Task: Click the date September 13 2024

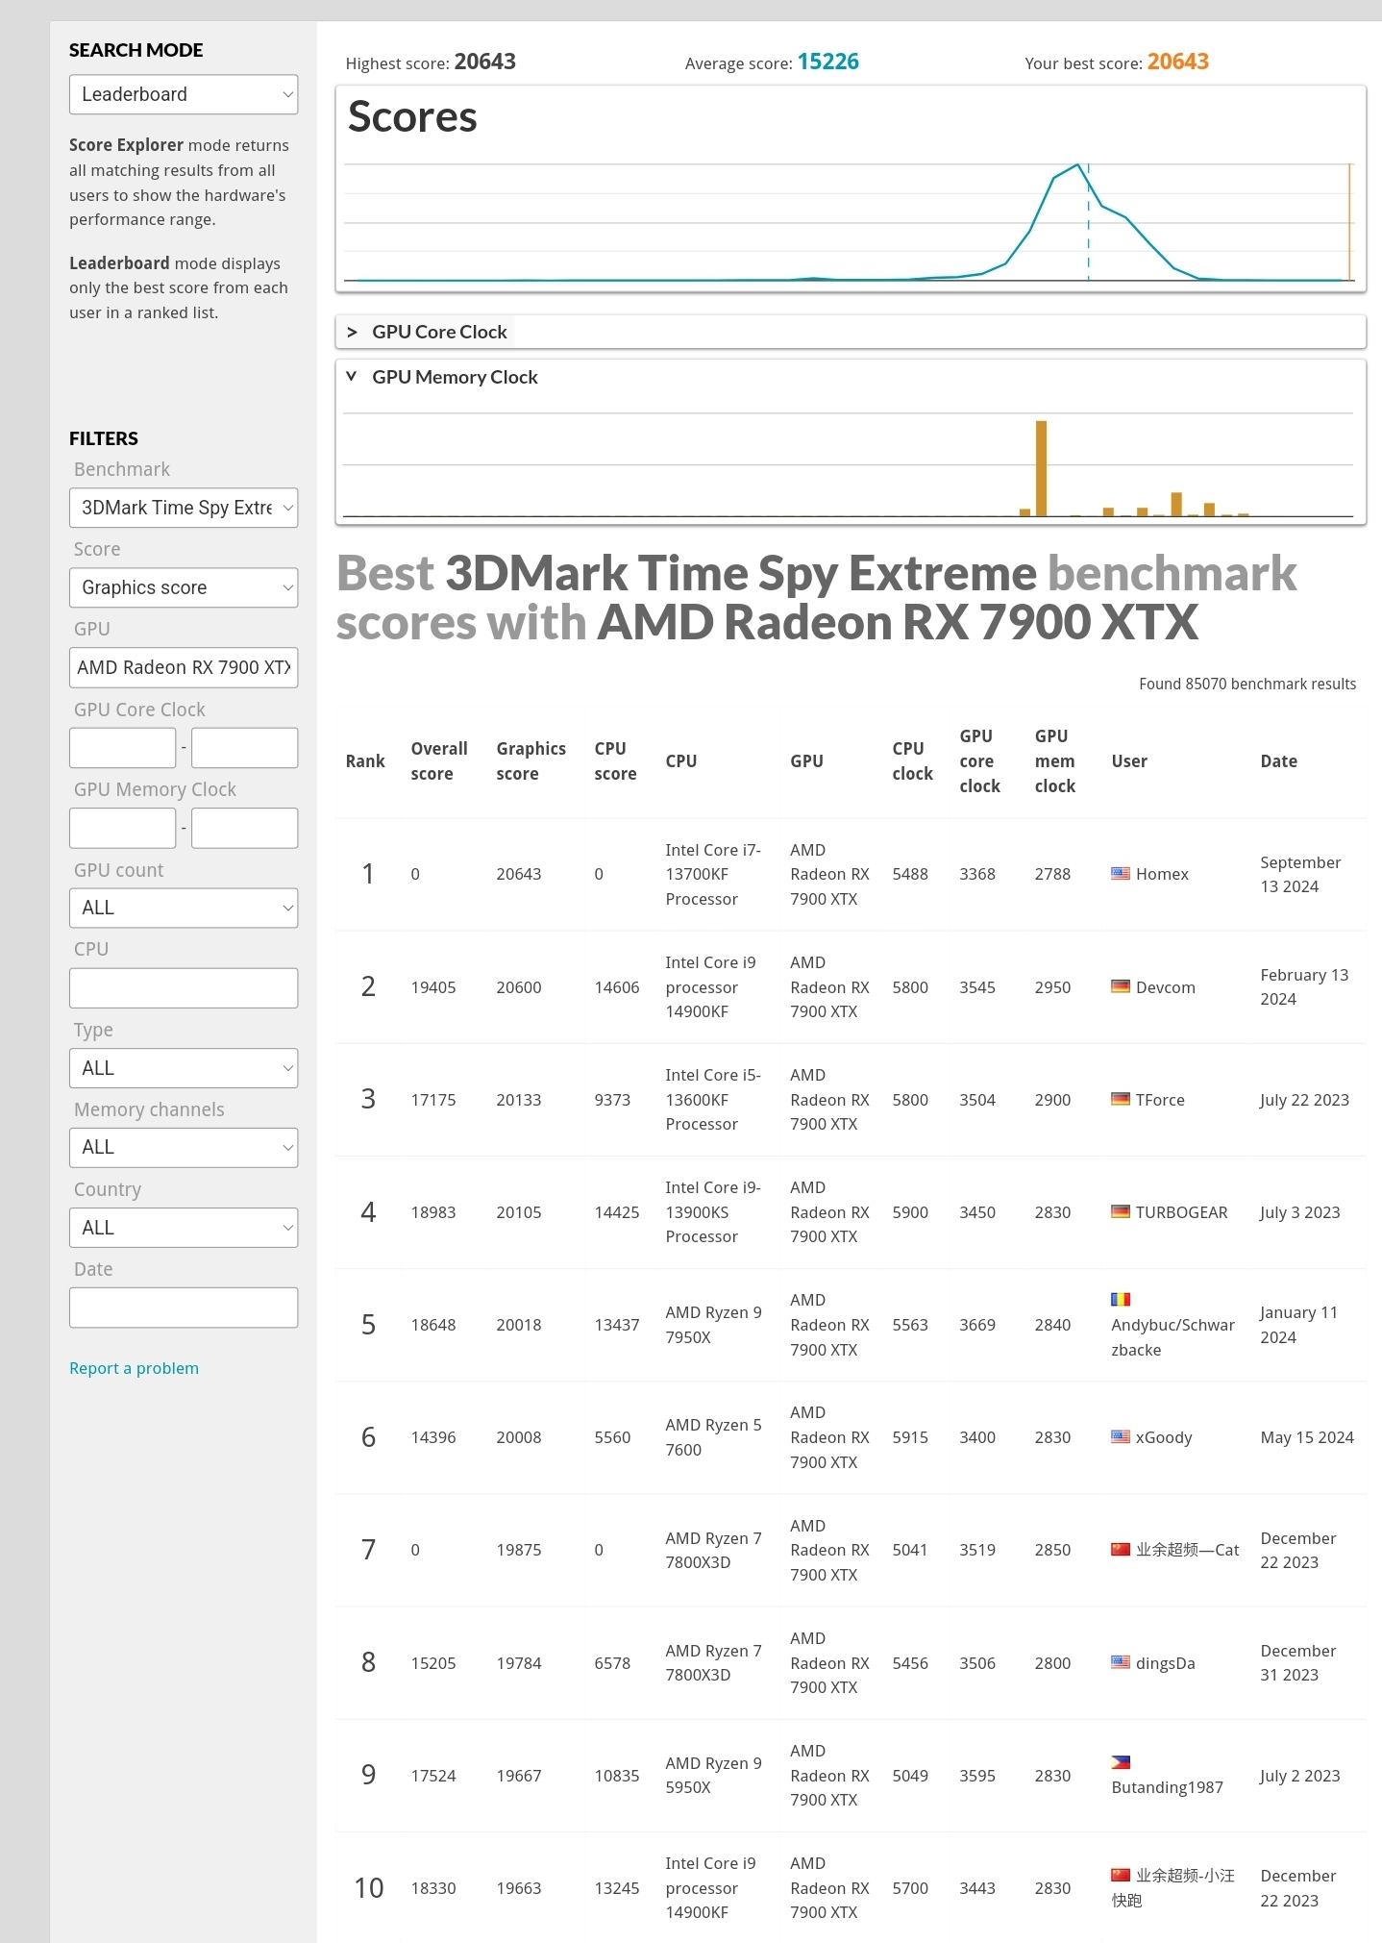Action: (1300, 874)
